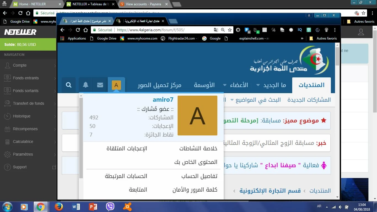Click the forum search magnifier icon
The image size is (377, 212).
68,85
